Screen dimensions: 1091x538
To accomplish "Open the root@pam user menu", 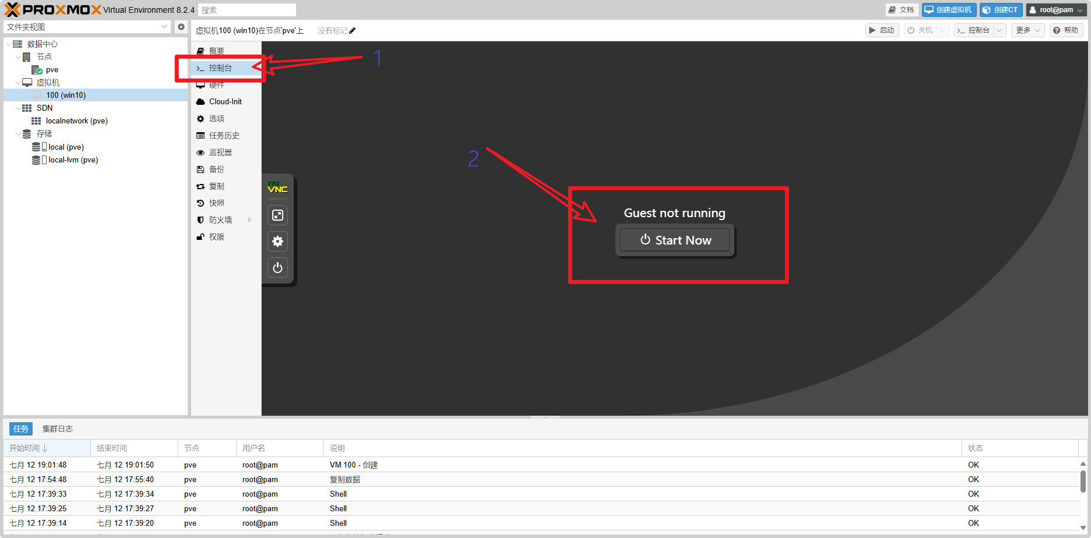I will click(x=1057, y=10).
